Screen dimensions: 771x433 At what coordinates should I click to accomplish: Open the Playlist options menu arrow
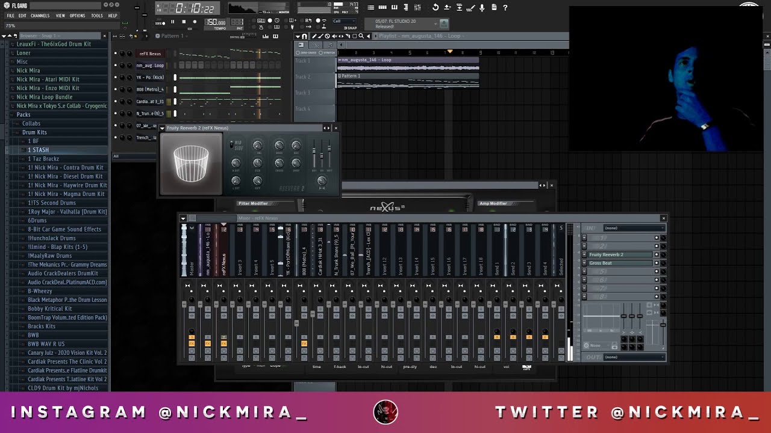(x=297, y=36)
